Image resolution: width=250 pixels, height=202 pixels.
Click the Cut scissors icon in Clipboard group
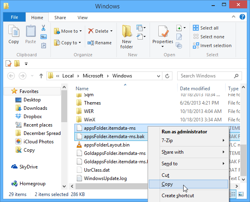click(x=43, y=28)
